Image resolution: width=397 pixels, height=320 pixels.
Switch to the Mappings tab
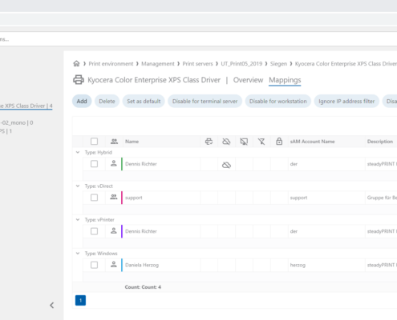285,80
